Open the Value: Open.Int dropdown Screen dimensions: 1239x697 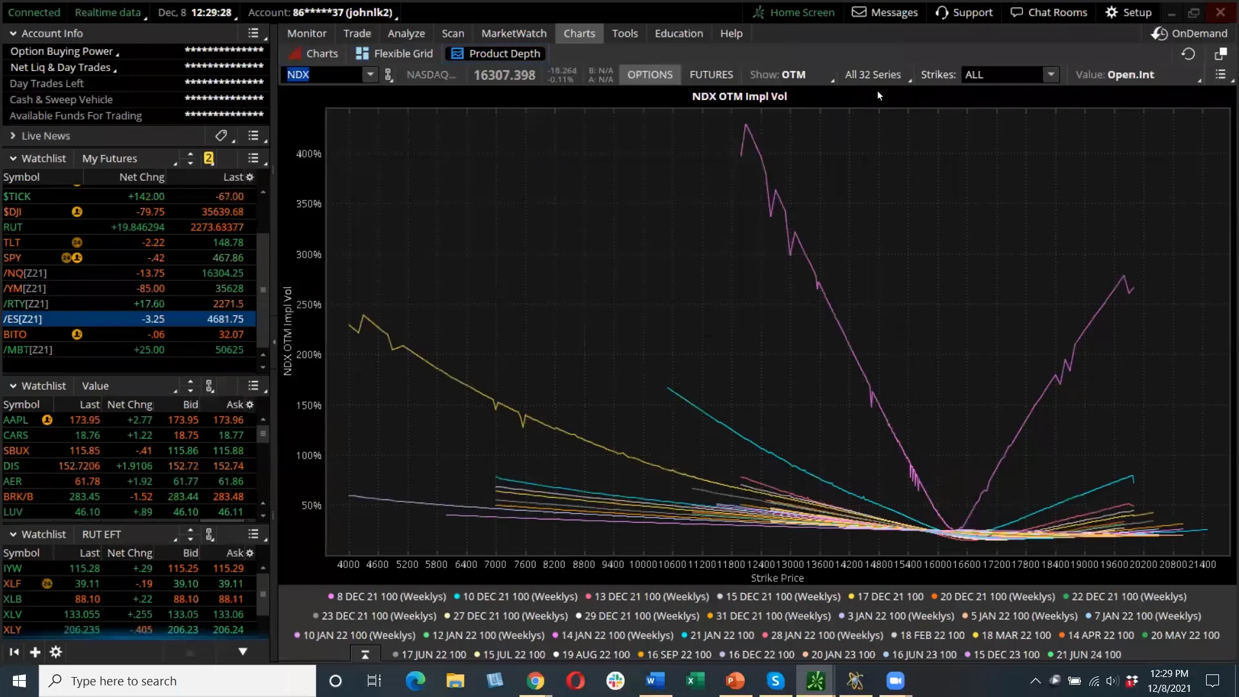[1138, 75]
